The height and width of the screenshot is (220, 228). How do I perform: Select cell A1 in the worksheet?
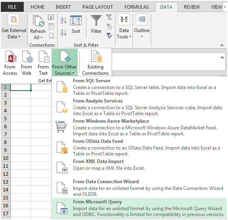click(x=21, y=87)
